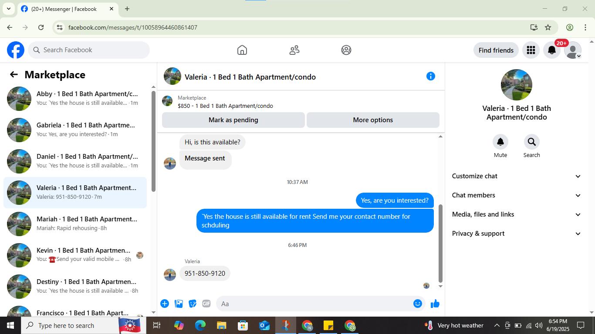Open Abby's 1 Bed 1 Bath conversation

75,99
